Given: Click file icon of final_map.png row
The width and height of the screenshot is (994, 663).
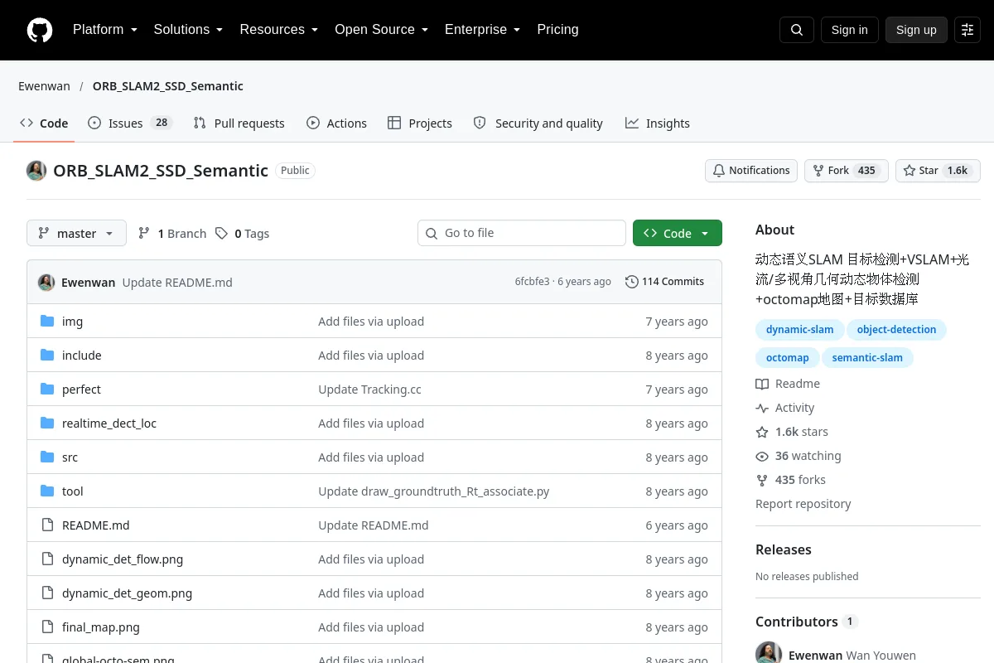Looking at the screenshot, I should pos(47,627).
